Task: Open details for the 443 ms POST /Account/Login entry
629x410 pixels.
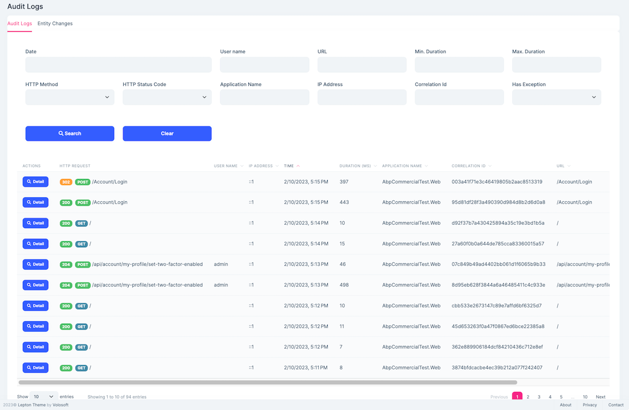Action: pyautogui.click(x=35, y=202)
